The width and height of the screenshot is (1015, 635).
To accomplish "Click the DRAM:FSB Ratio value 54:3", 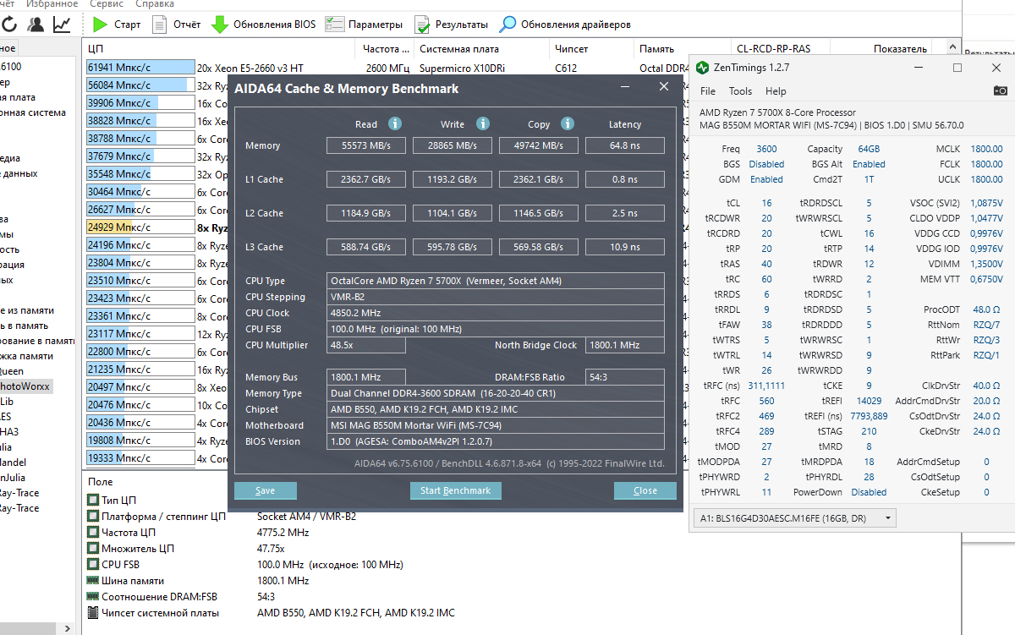I will point(624,377).
